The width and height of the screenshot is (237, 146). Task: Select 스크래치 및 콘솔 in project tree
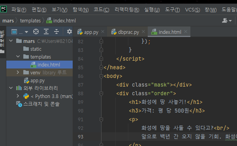[x=39, y=104]
